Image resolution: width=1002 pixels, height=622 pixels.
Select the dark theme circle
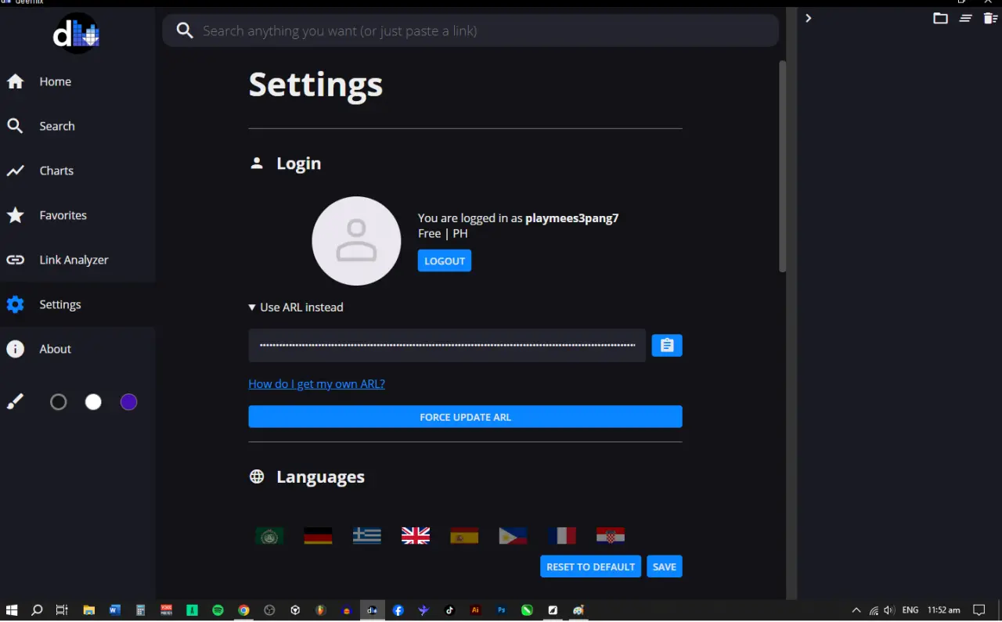[59, 402]
